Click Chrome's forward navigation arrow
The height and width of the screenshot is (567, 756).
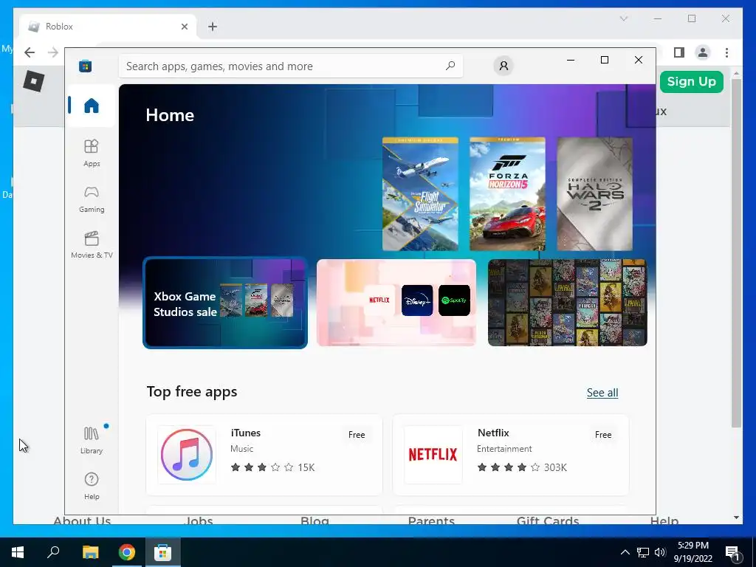tap(53, 52)
